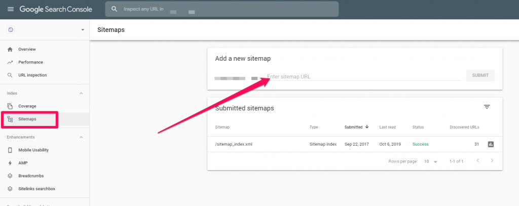Screen dimensions: 519x206
Task: Open the rows per page dropdown
Action: click(431, 161)
